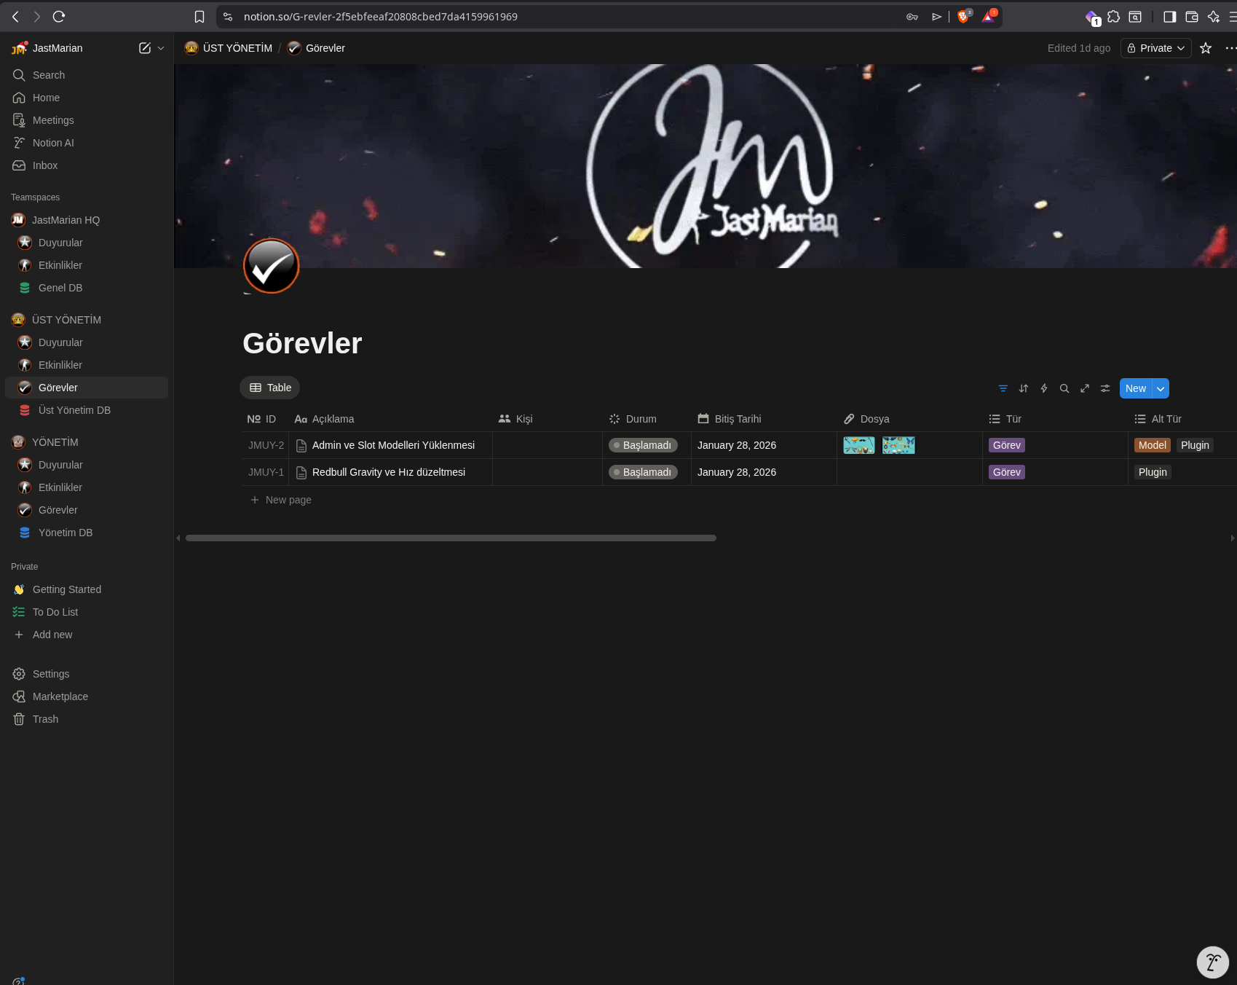Open the second Dosya thumbnail in JMUY-2
This screenshot has width=1237, height=985.
[898, 445]
